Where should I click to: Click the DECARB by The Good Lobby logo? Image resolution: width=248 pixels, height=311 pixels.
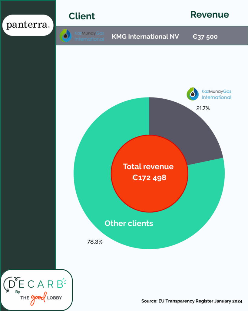click(37, 289)
